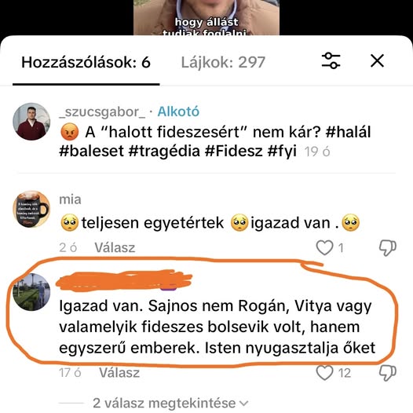Open the #Fidesz hashtag
The width and height of the screenshot is (413, 413).
click(233, 152)
